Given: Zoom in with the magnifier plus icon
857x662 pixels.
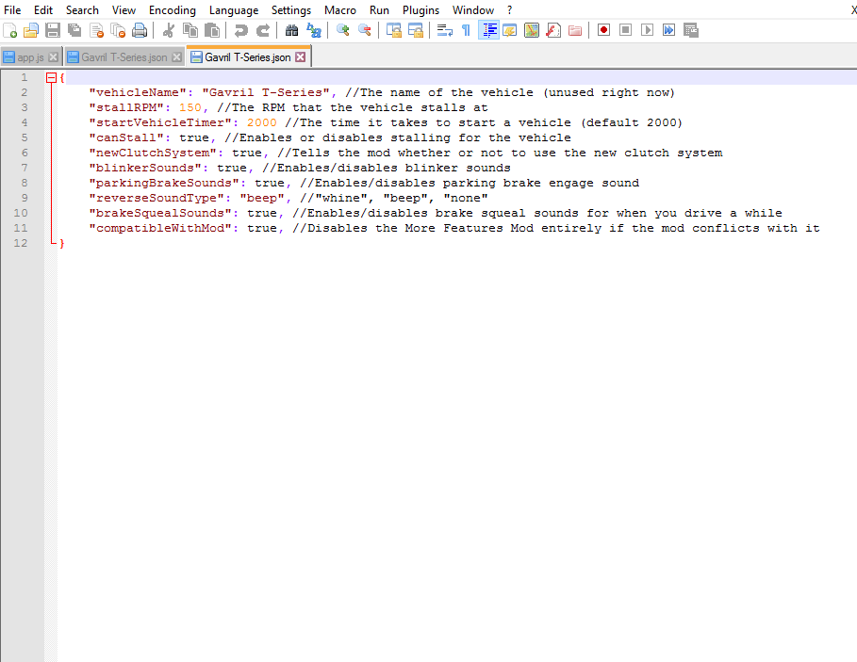Looking at the screenshot, I should (x=342, y=30).
